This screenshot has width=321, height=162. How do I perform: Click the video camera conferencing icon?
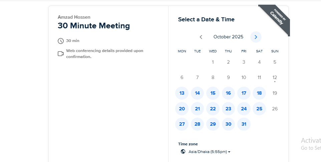click(x=61, y=54)
